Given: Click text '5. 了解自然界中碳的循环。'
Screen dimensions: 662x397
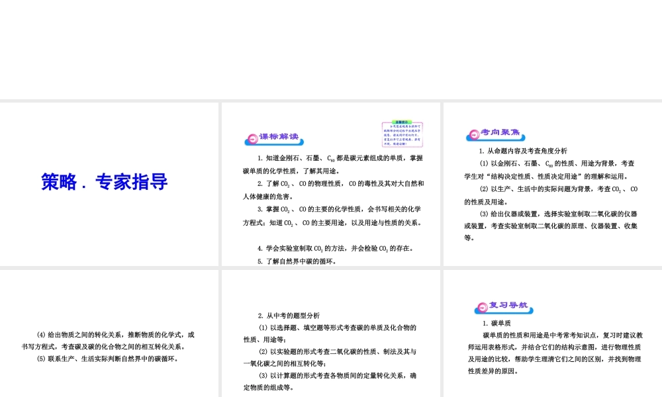Looking at the screenshot, I should coord(297,261).
